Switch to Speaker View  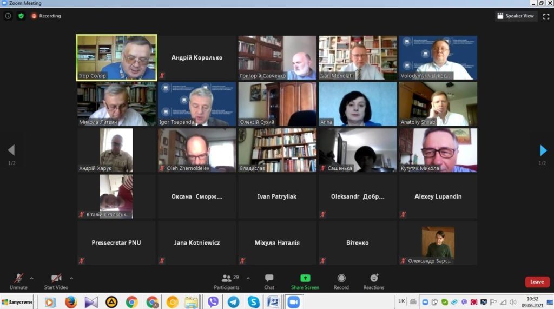(516, 16)
